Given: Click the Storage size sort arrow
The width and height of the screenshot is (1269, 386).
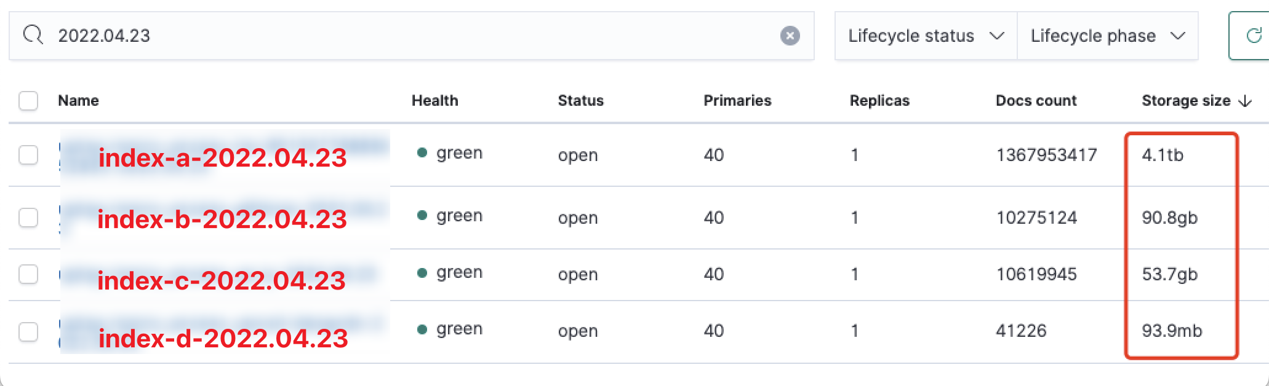Looking at the screenshot, I should coord(1245,101).
